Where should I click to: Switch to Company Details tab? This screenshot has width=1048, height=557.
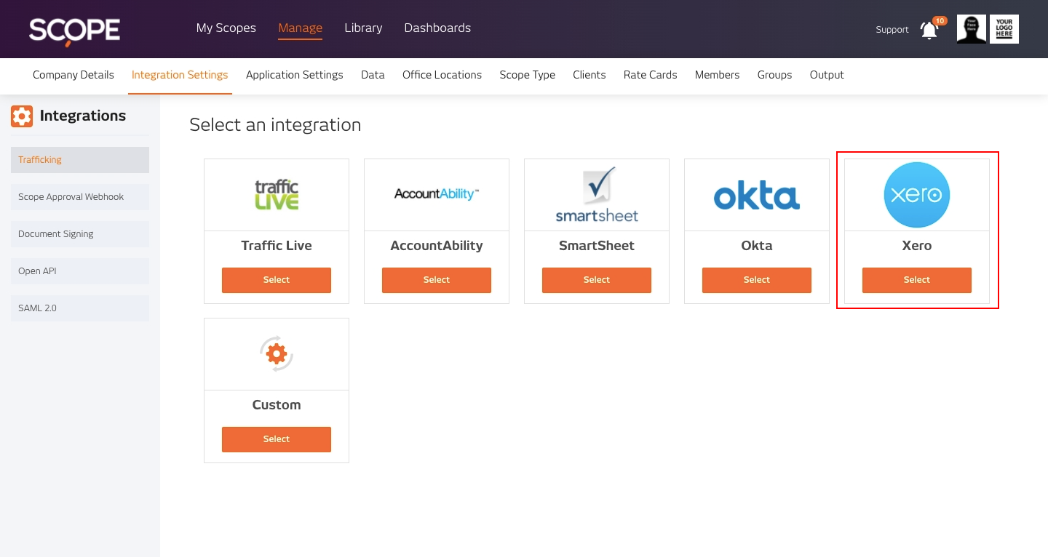74,75
